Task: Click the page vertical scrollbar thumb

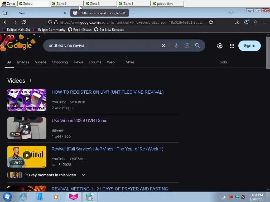Action: [x=268, y=53]
